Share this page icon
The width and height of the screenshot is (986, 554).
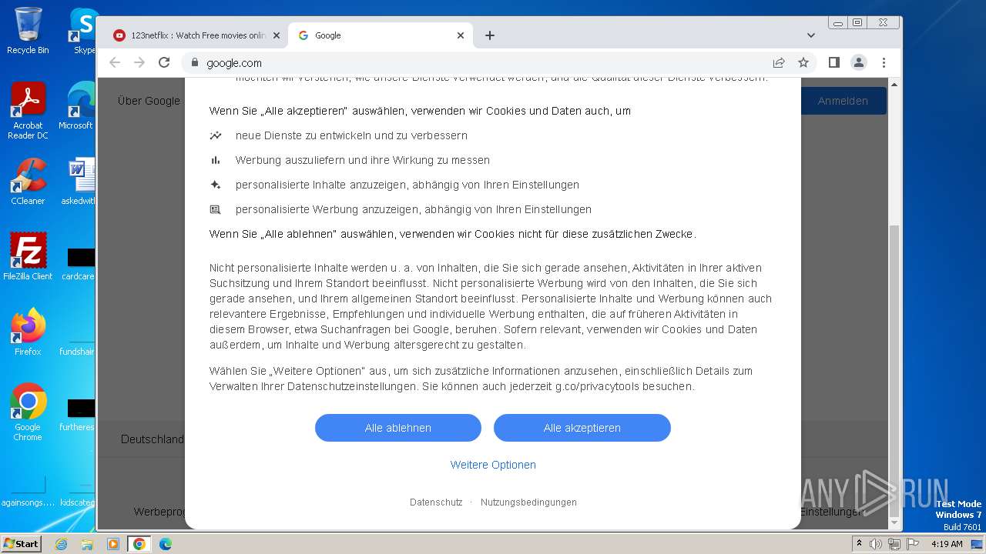(x=779, y=63)
